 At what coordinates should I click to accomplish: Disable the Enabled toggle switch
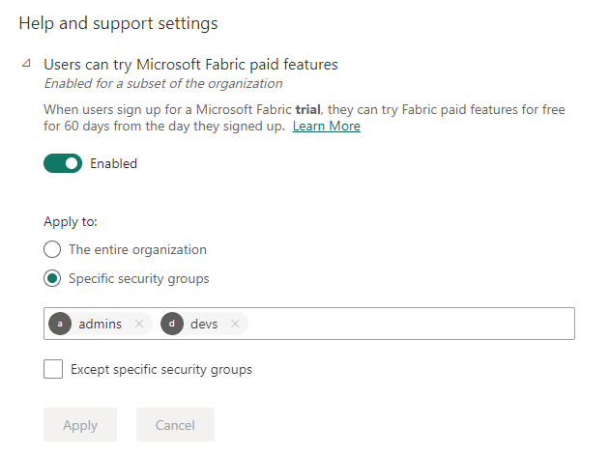click(63, 163)
